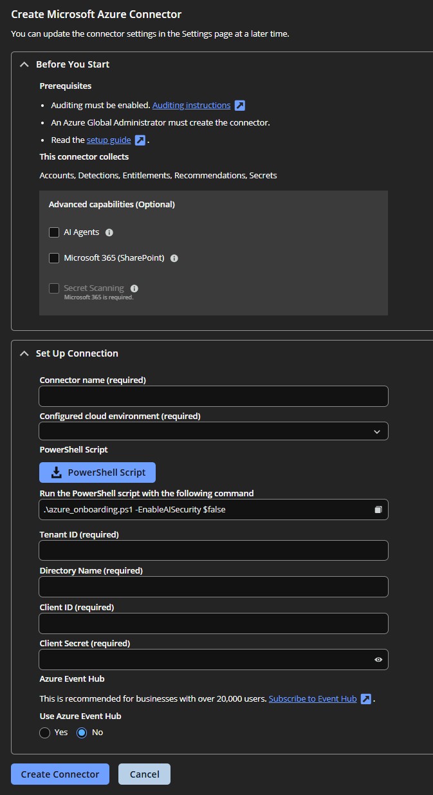The width and height of the screenshot is (433, 795).
Task: Enable the Microsoft 365 (SharePoint) checkbox
Action: pos(54,258)
